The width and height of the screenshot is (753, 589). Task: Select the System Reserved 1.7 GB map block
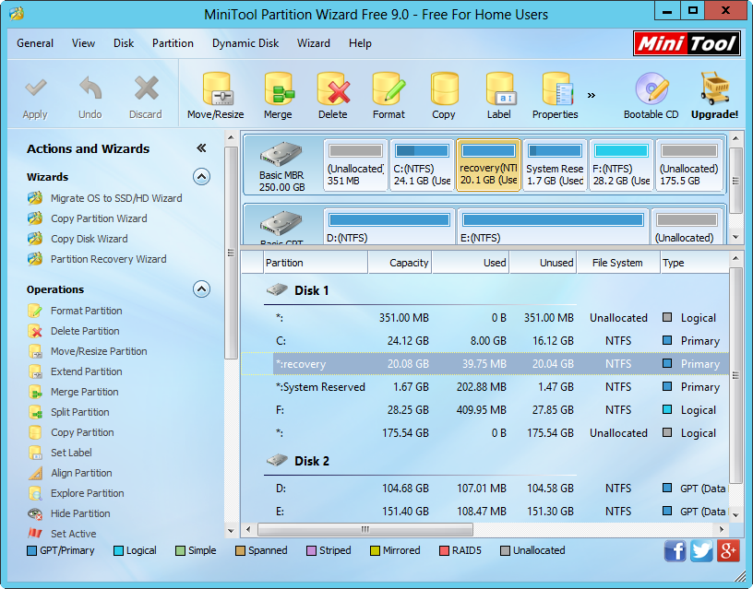pyautogui.click(x=556, y=166)
